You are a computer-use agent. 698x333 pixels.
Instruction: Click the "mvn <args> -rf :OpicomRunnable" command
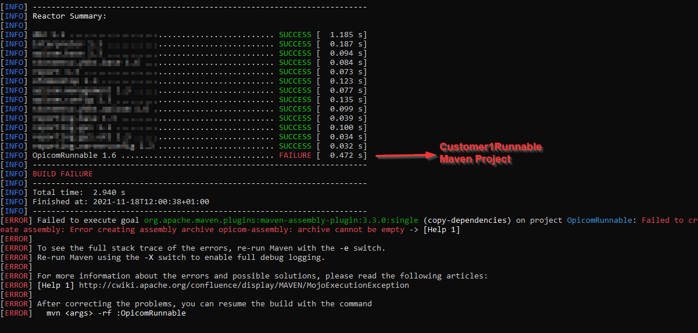tap(116, 313)
